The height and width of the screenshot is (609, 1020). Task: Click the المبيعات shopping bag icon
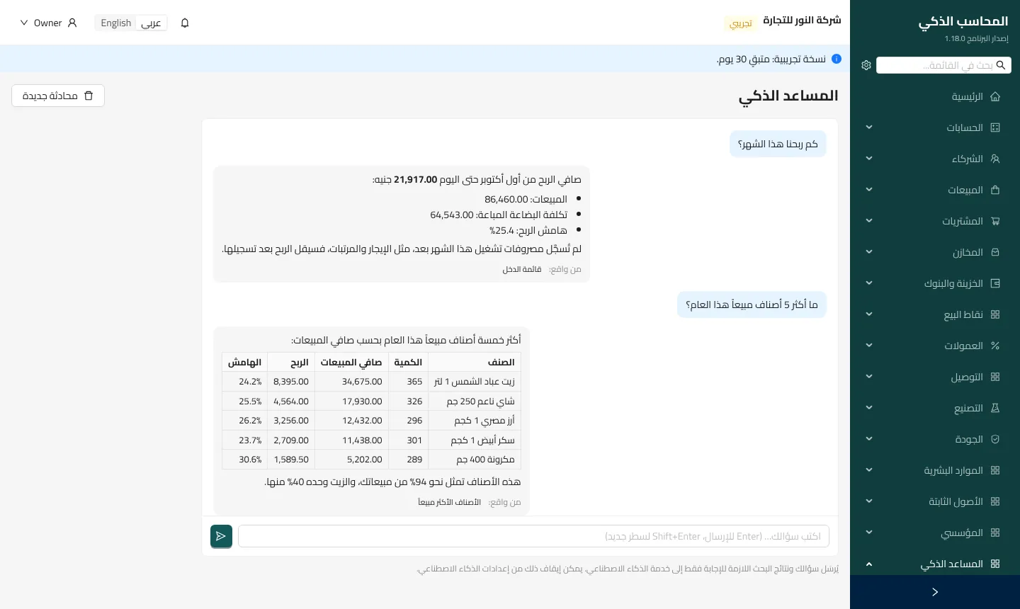(x=995, y=190)
